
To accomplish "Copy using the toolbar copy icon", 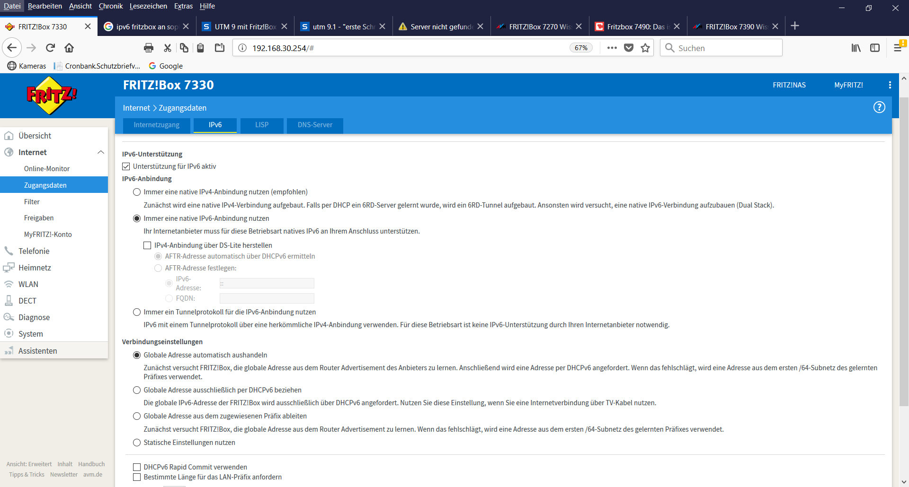I will [x=184, y=48].
